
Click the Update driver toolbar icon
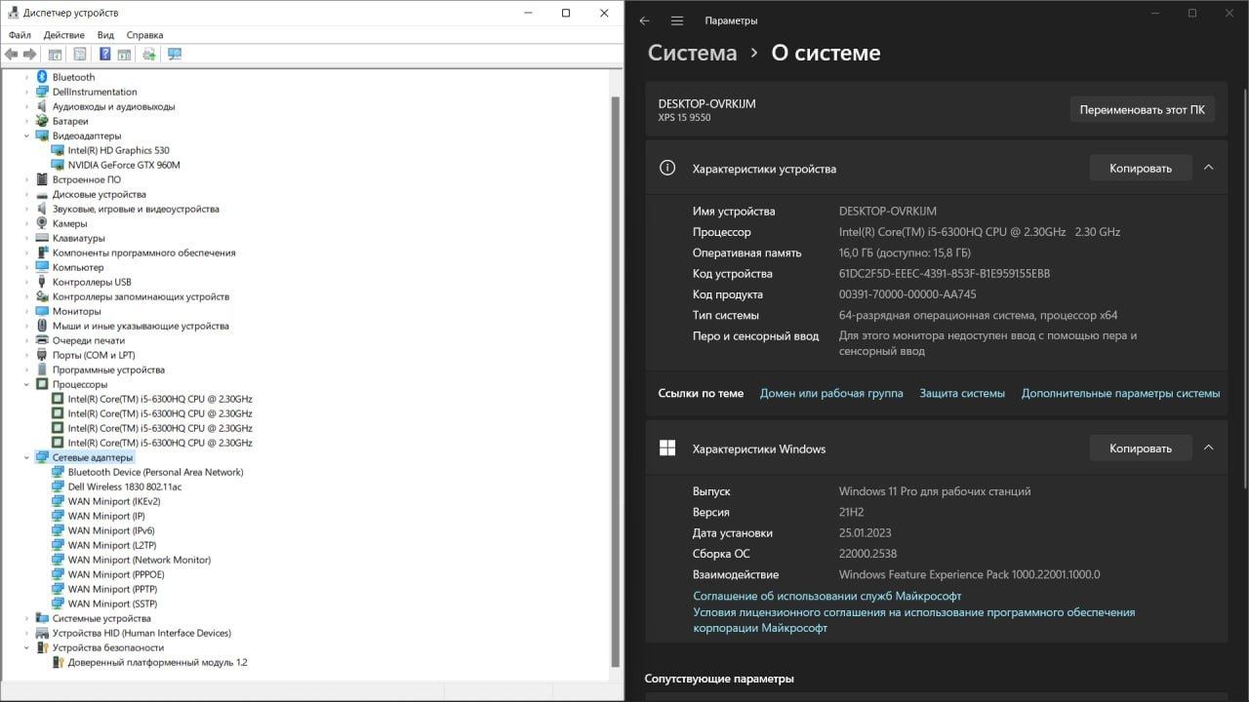coord(149,55)
